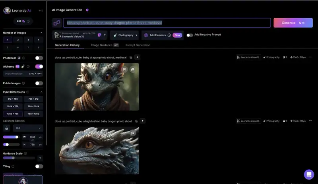Choose 512 × 768 dimension preset
The width and height of the screenshot is (318, 184).
[13, 99]
